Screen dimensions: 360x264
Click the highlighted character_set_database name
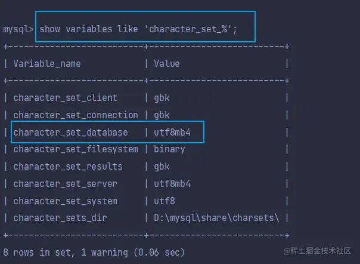click(x=70, y=133)
